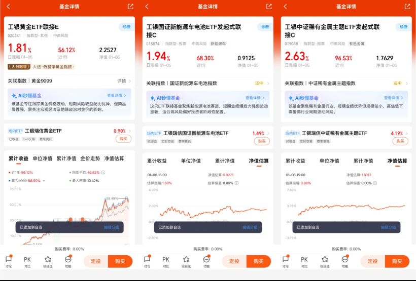Tap 定投 on 新能源车电池ETF page
416x281 pixels.
click(234, 261)
